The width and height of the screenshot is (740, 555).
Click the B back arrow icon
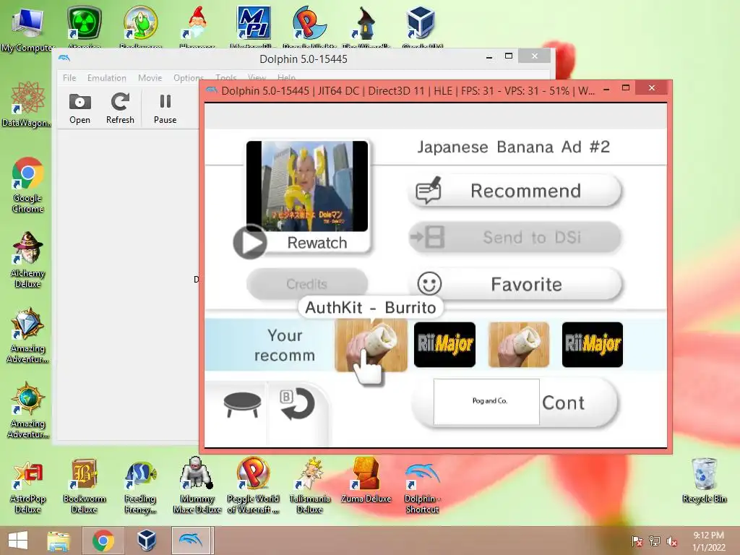(297, 404)
